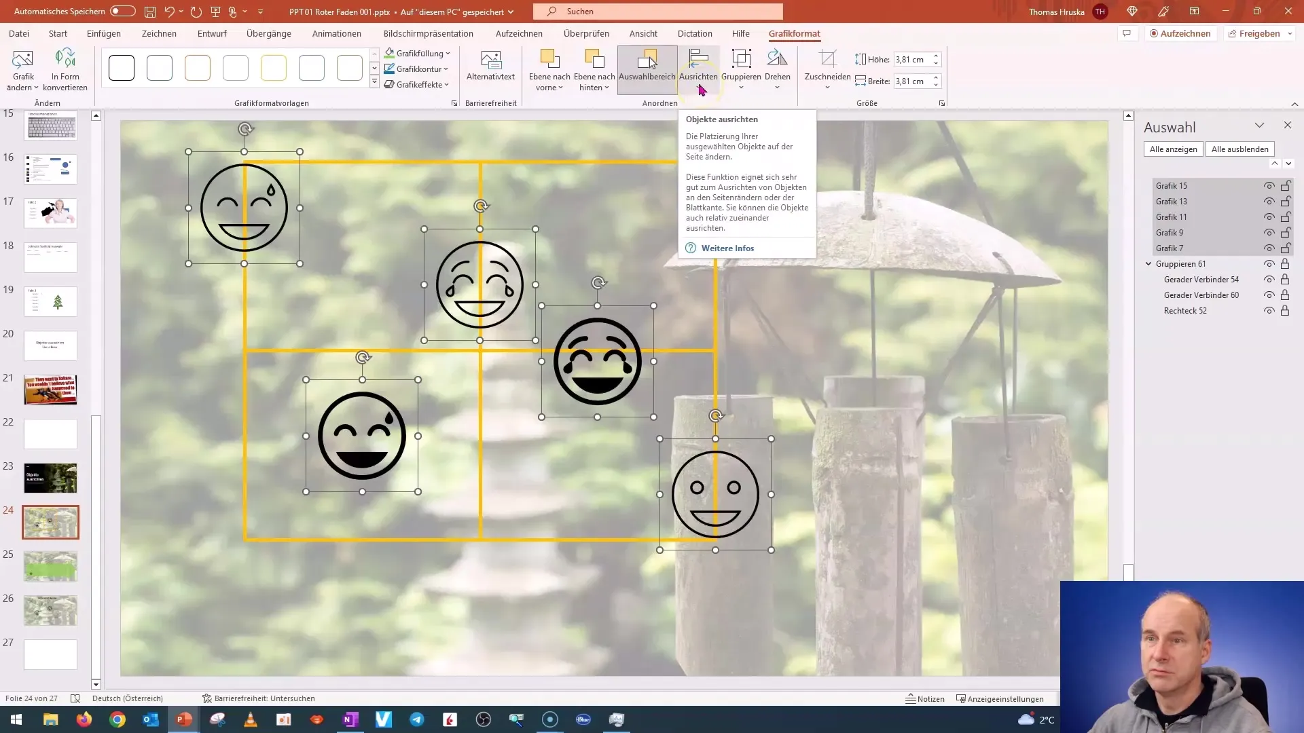Switch to the Übergänge tab

pos(269,33)
